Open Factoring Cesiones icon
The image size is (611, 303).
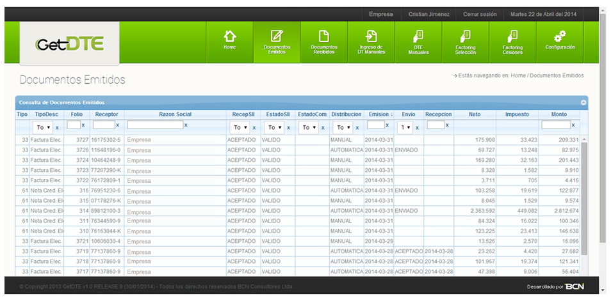[512, 36]
